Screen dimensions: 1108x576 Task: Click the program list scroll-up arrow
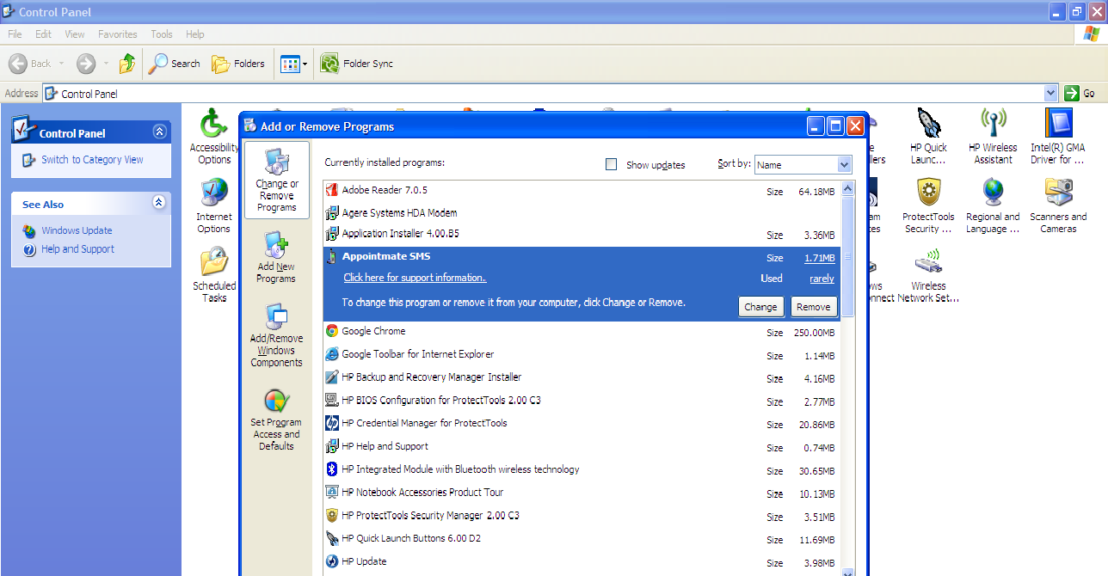tap(847, 188)
